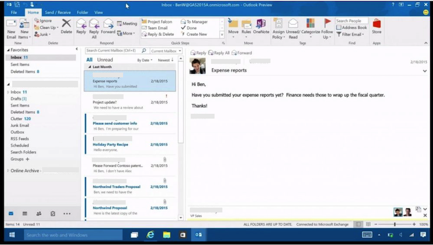Add a new group with plus
Image resolution: width=433 pixels, height=245 pixels.
(28, 159)
